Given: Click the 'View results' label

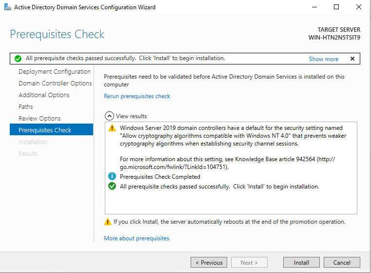Looking at the screenshot, I should [x=131, y=116].
